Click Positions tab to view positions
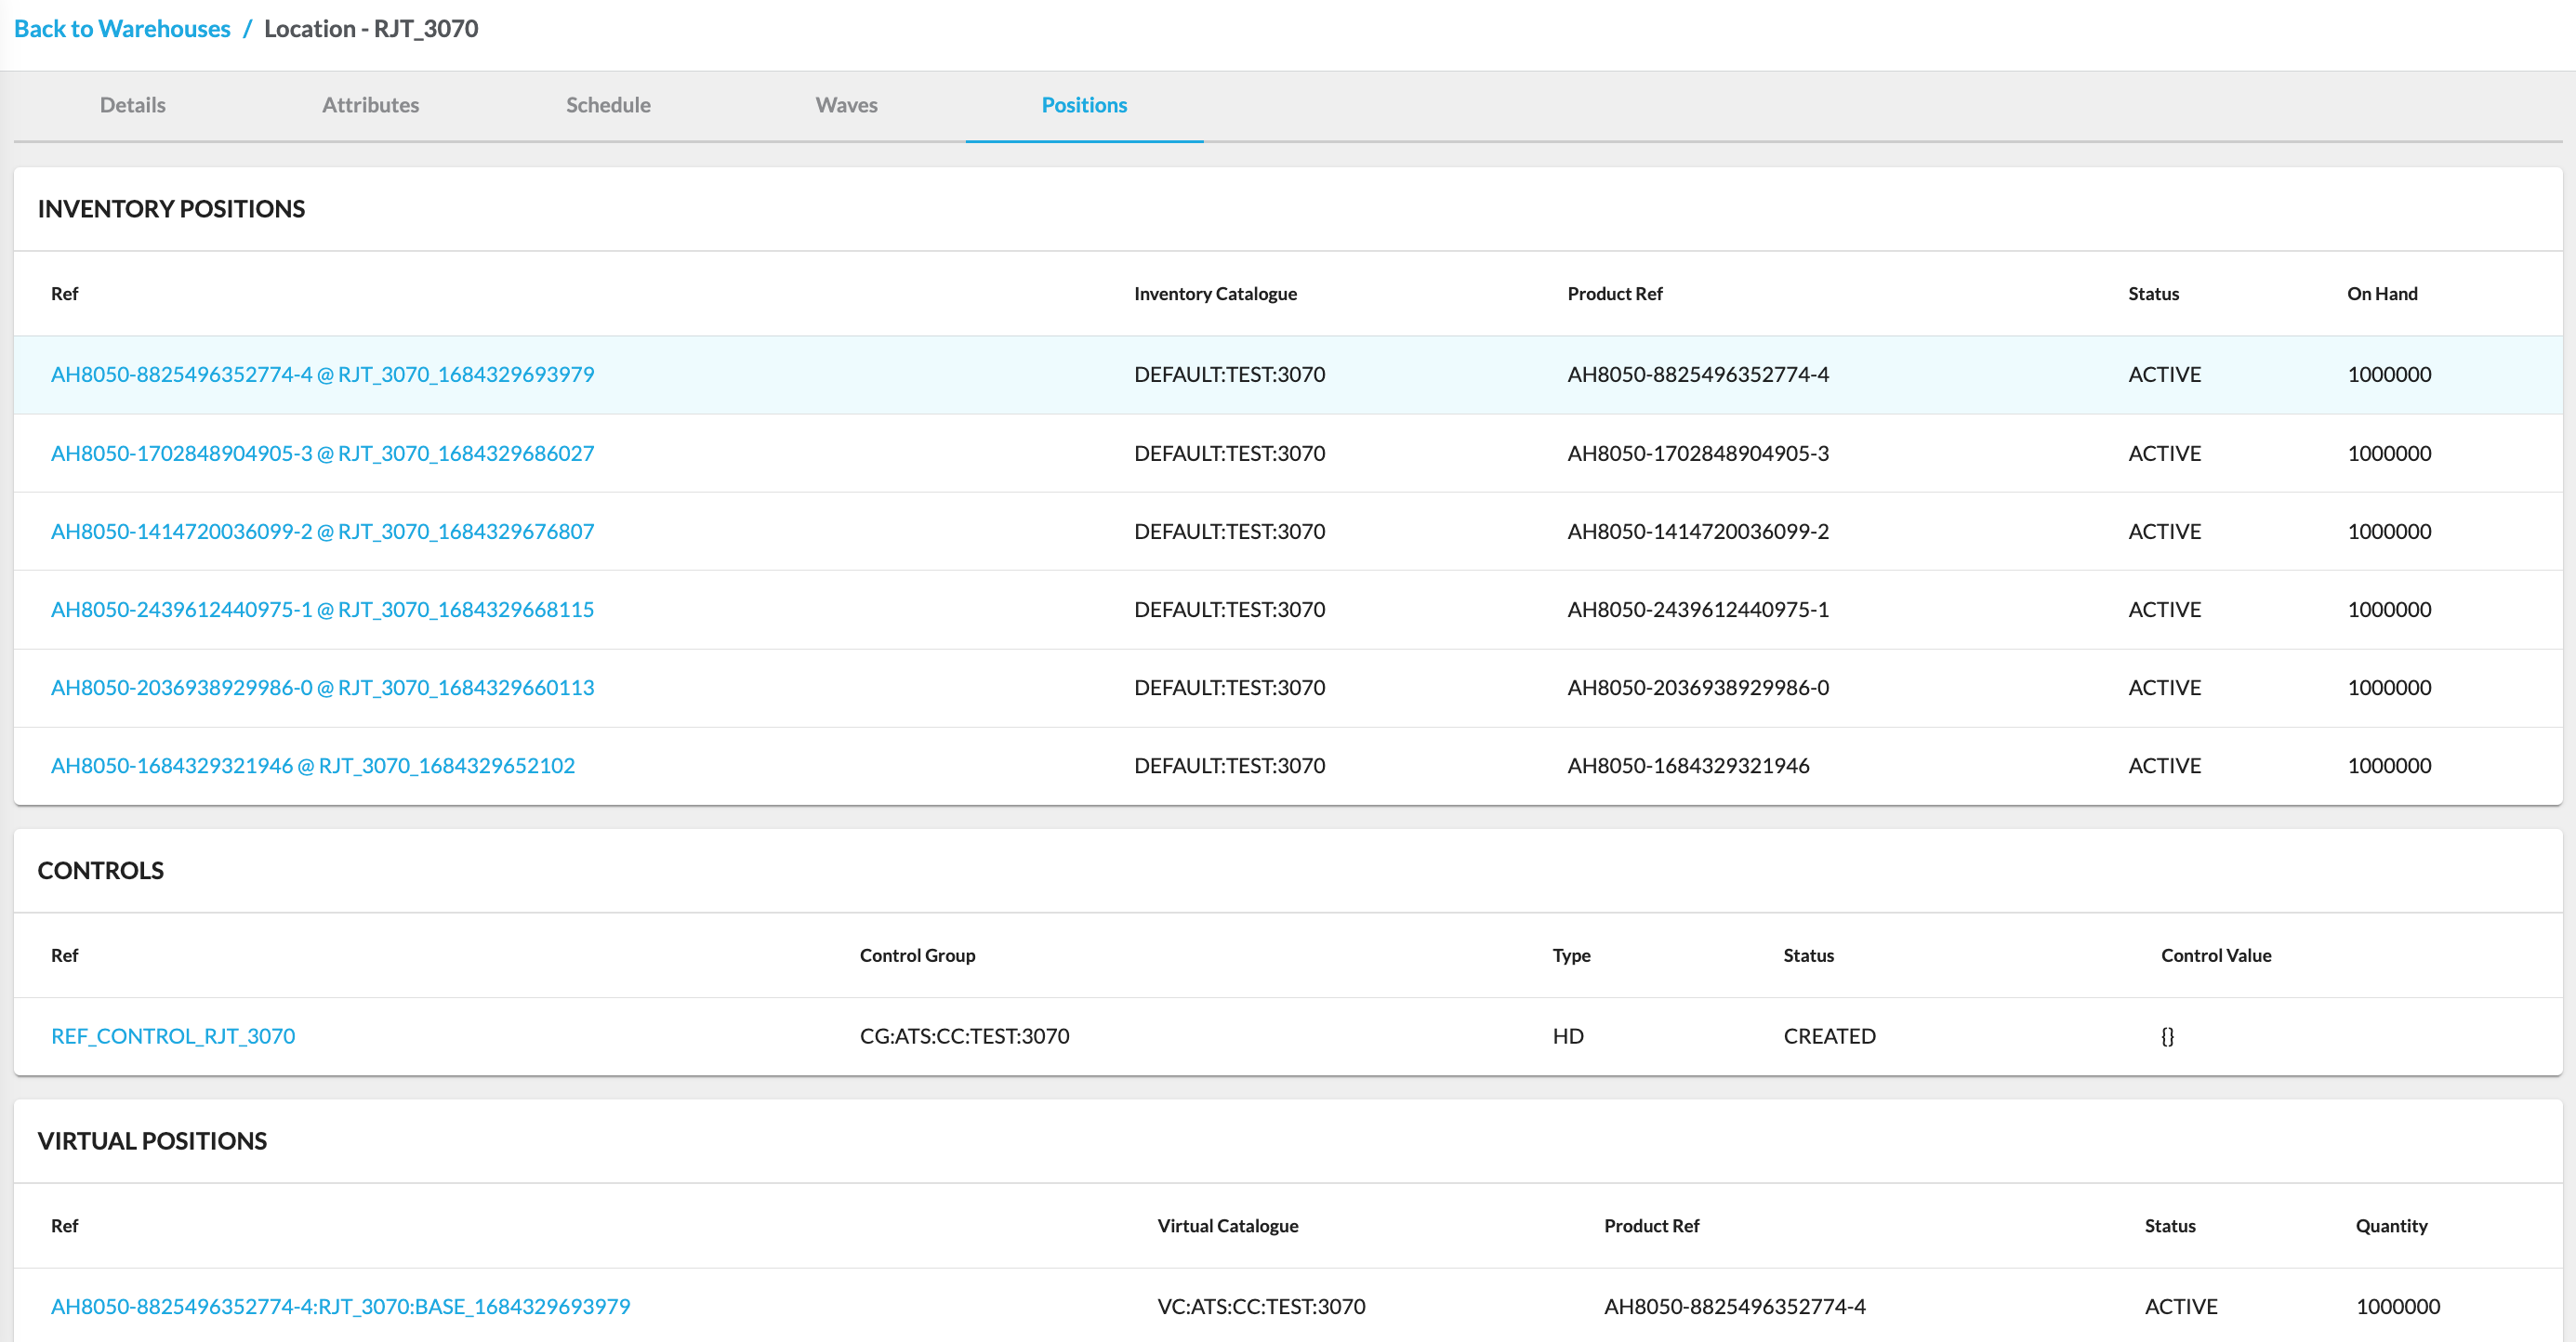 (1084, 106)
